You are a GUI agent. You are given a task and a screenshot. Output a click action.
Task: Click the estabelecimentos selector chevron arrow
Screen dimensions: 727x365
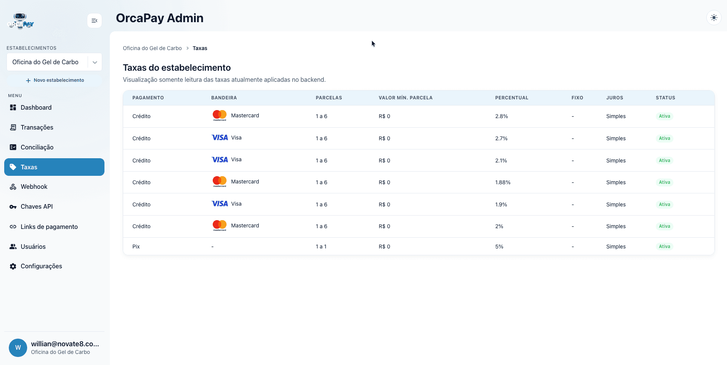click(x=95, y=62)
